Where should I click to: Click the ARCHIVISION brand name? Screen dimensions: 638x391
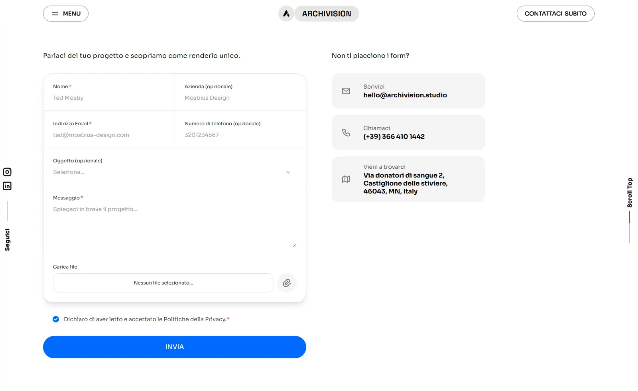coord(327,14)
